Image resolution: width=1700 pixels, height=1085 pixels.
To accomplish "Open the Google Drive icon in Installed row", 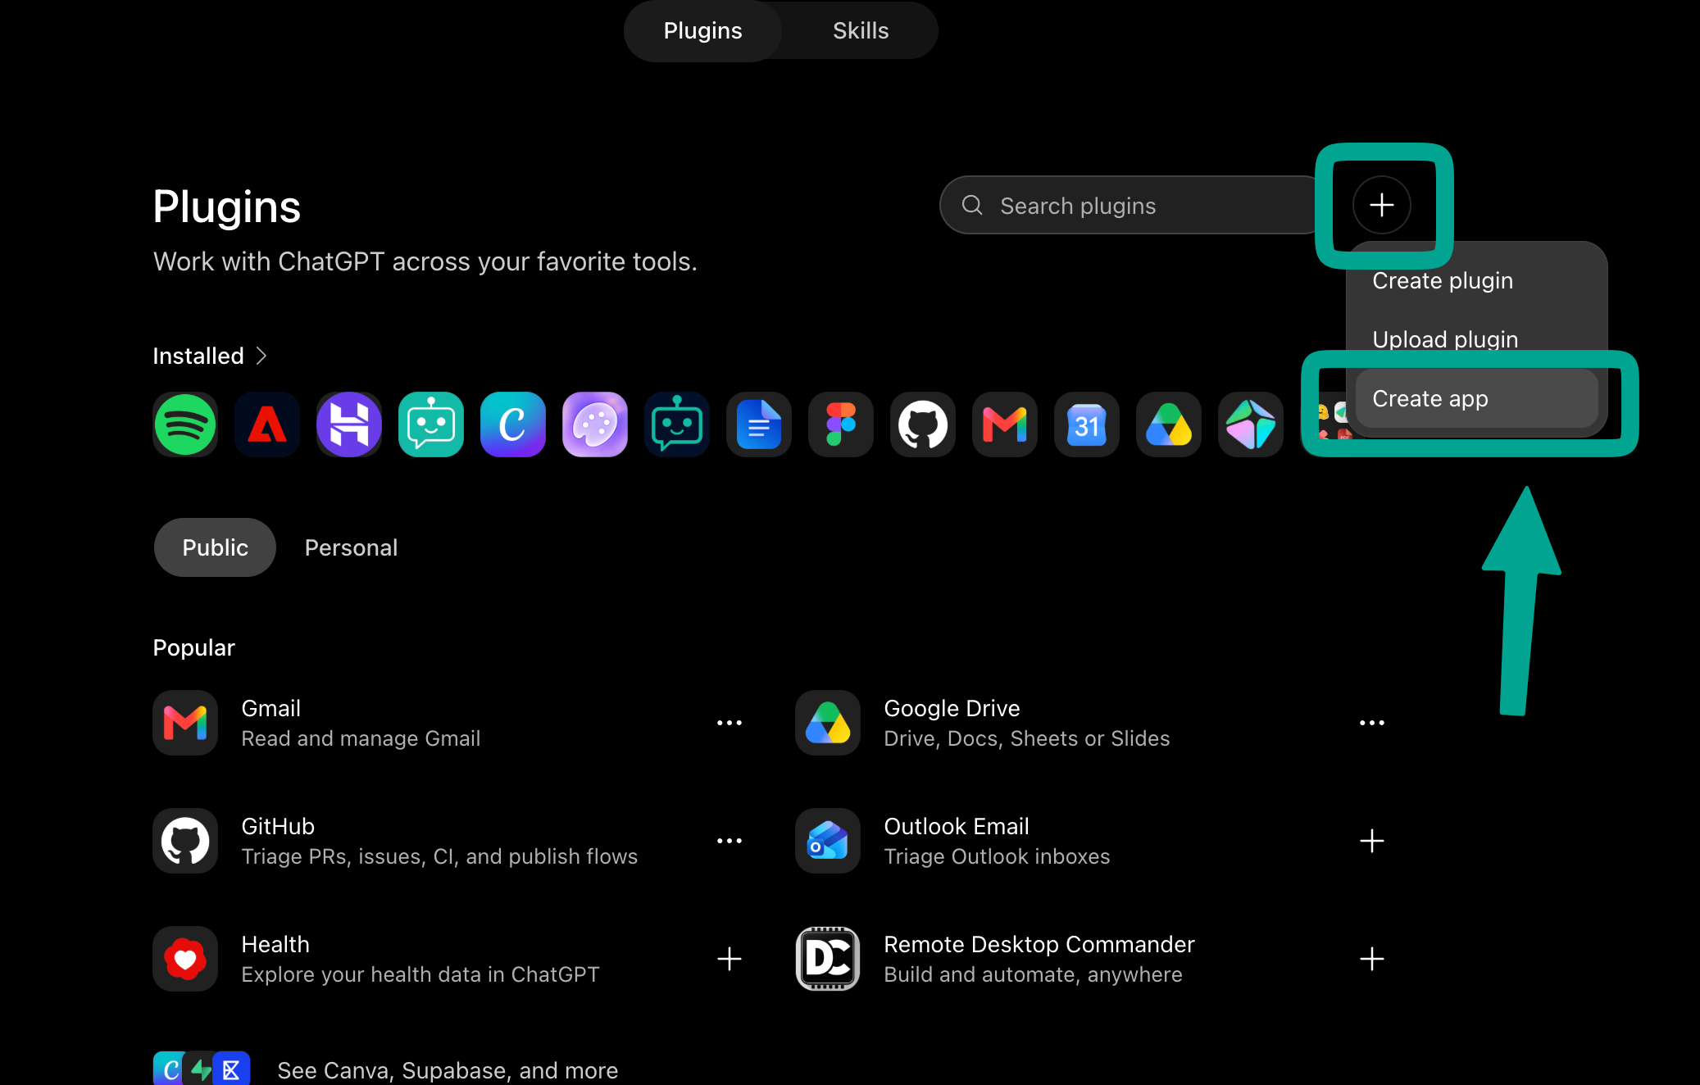I will pos(1169,424).
